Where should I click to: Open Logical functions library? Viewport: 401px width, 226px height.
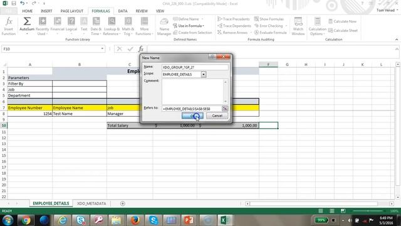(71, 26)
